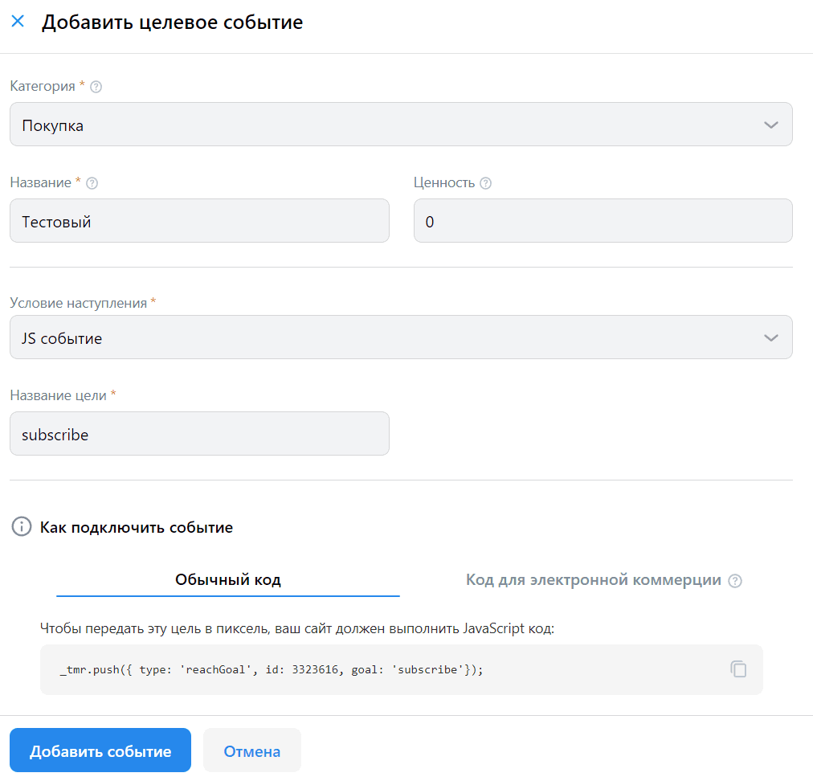Open the Код для электронной коммерции tab

pyautogui.click(x=593, y=580)
